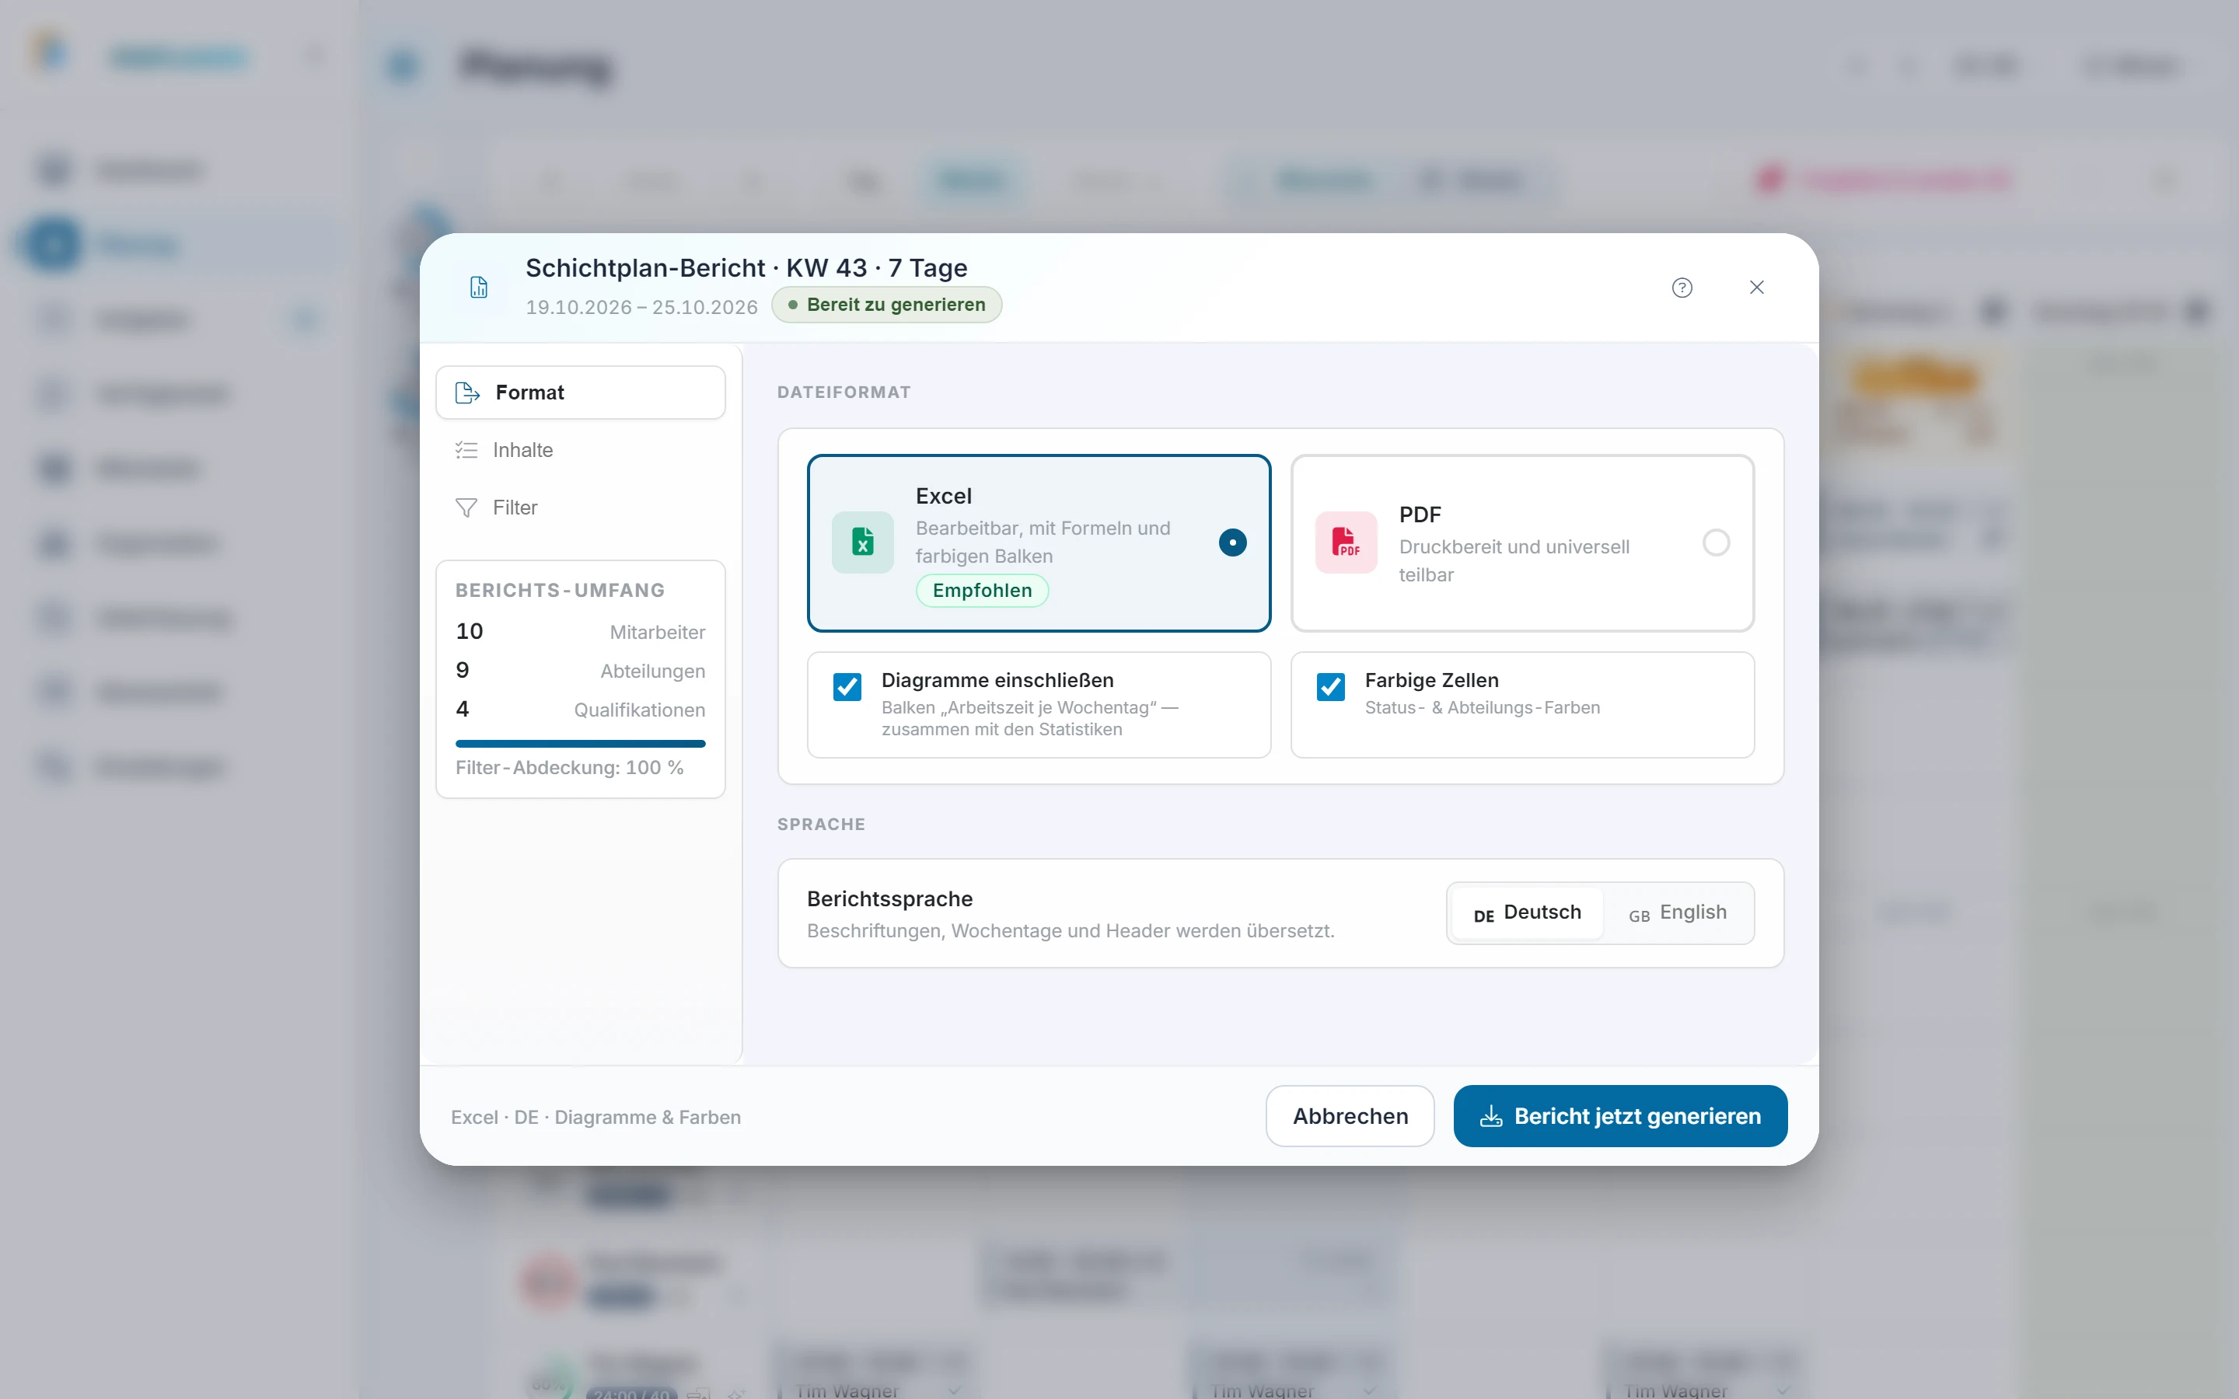Choose Deutsch as report language
The height and width of the screenshot is (1399, 2239).
click(x=1528, y=913)
